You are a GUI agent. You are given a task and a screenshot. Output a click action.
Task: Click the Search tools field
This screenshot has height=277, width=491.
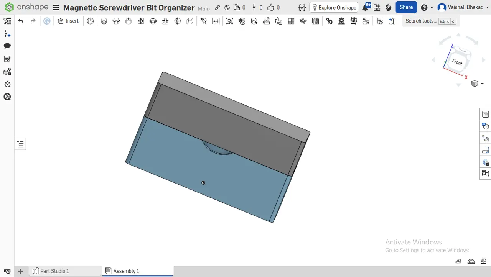(x=431, y=21)
